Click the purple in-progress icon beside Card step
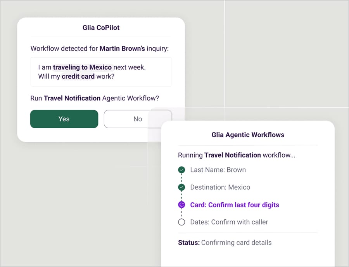 click(181, 205)
